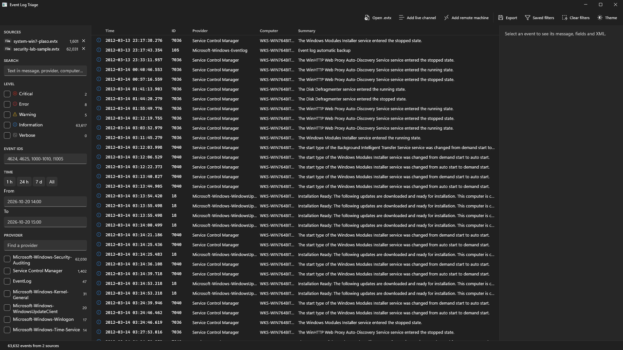Open Saved filters
The height and width of the screenshot is (350, 623).
coord(539,17)
